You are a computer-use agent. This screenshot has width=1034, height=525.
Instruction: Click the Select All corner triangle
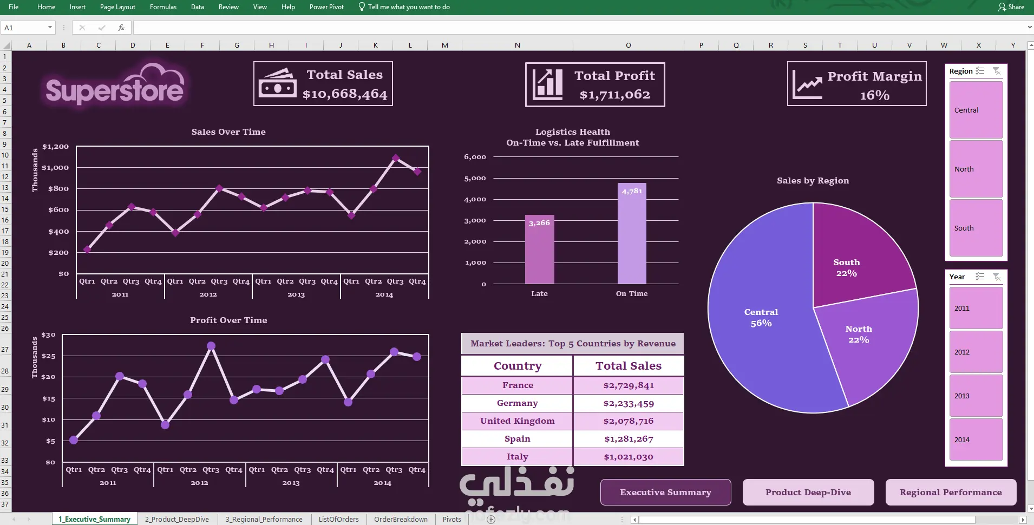click(x=6, y=45)
